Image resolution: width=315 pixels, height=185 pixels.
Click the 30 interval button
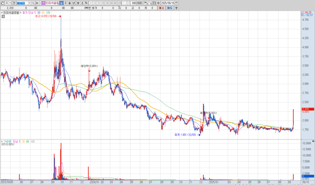[x=111, y=3]
